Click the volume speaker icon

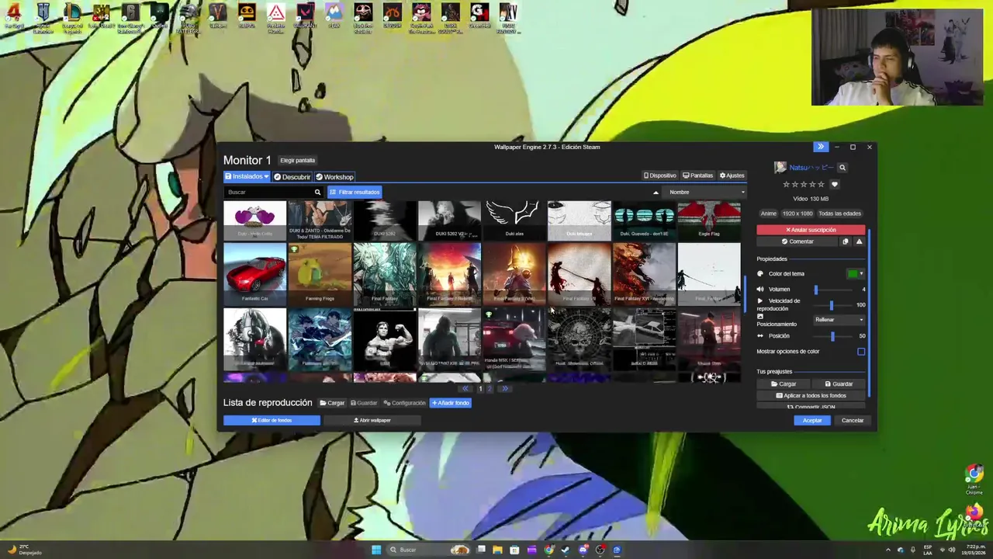coord(760,290)
